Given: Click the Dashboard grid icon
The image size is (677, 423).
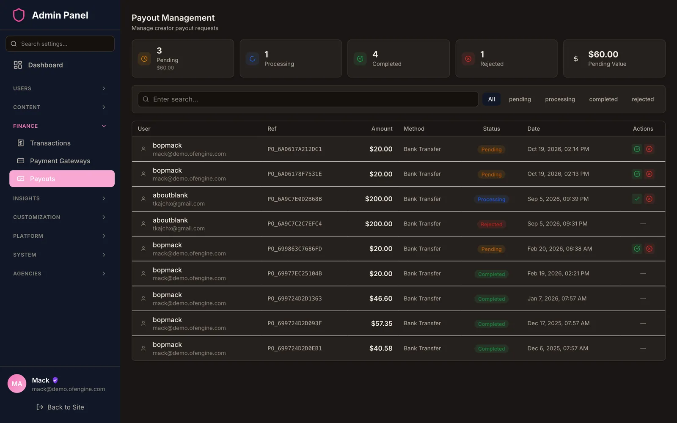Looking at the screenshot, I should point(18,65).
